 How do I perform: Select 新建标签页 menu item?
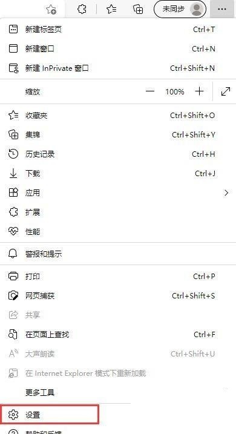pyautogui.click(x=118, y=29)
